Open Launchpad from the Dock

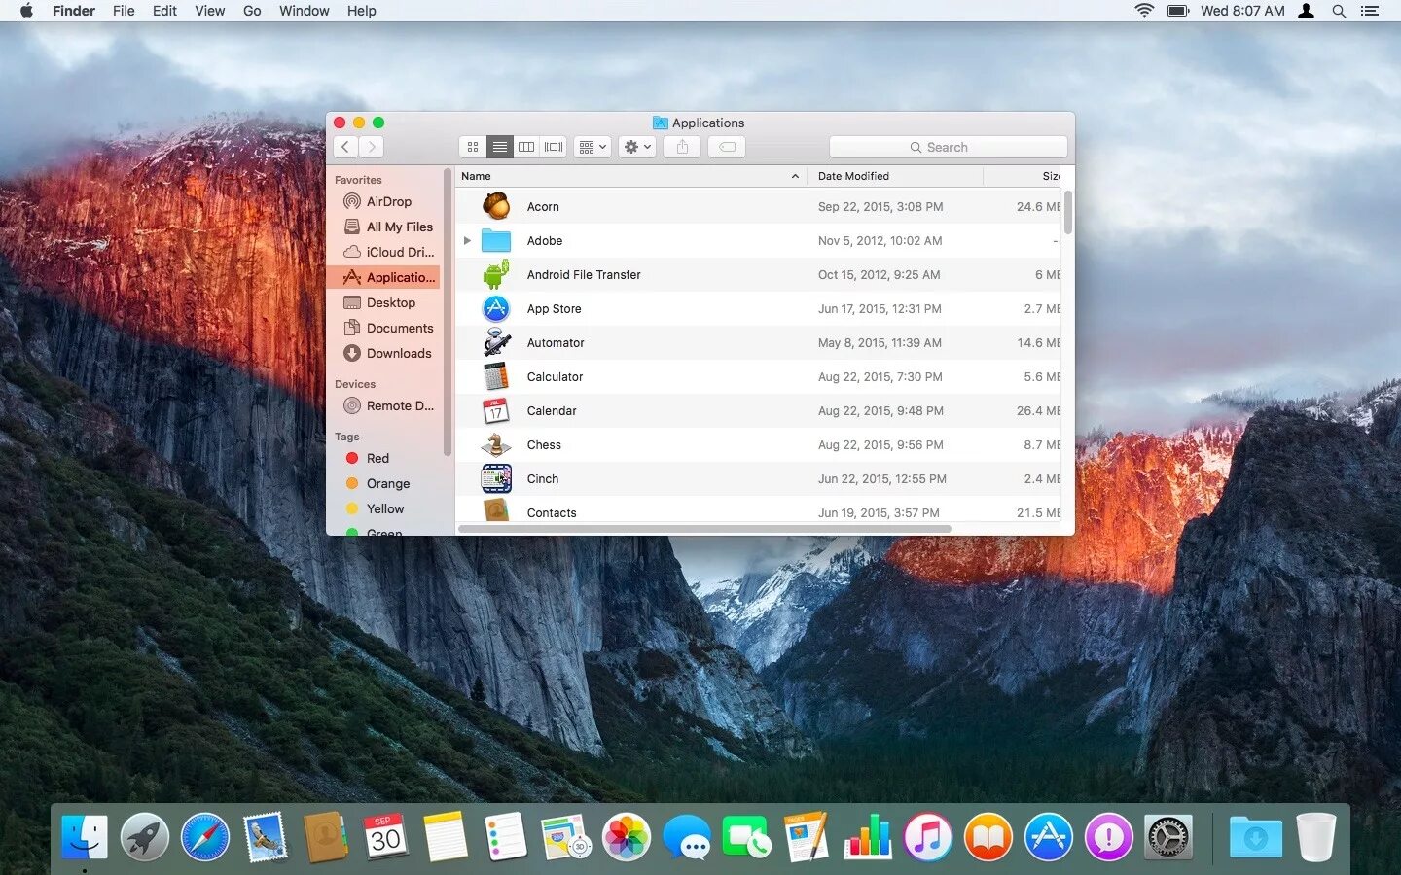tap(145, 837)
